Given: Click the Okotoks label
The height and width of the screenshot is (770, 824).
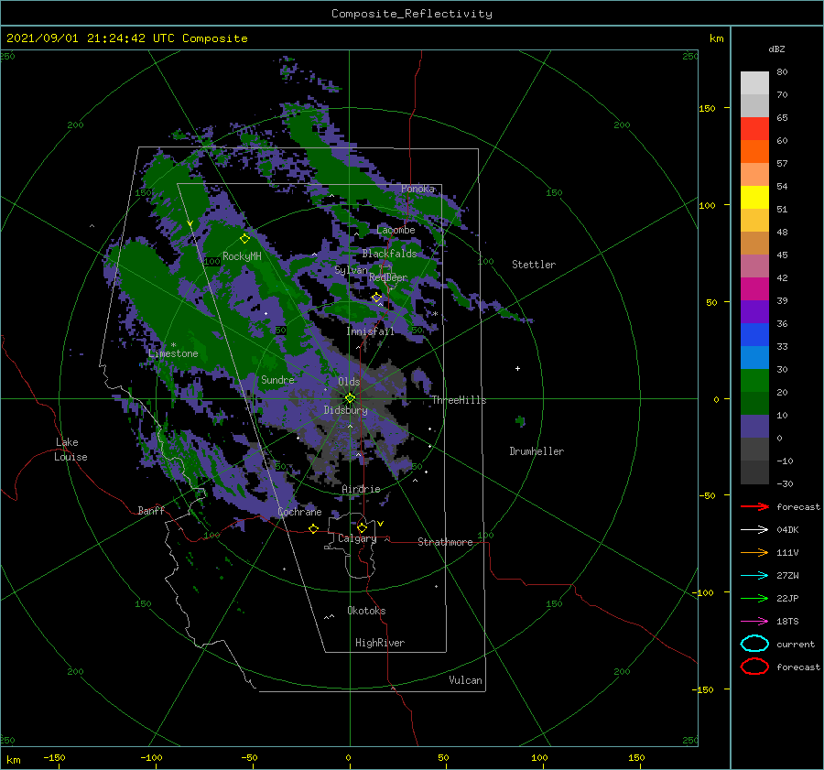Looking at the screenshot, I should click(366, 610).
